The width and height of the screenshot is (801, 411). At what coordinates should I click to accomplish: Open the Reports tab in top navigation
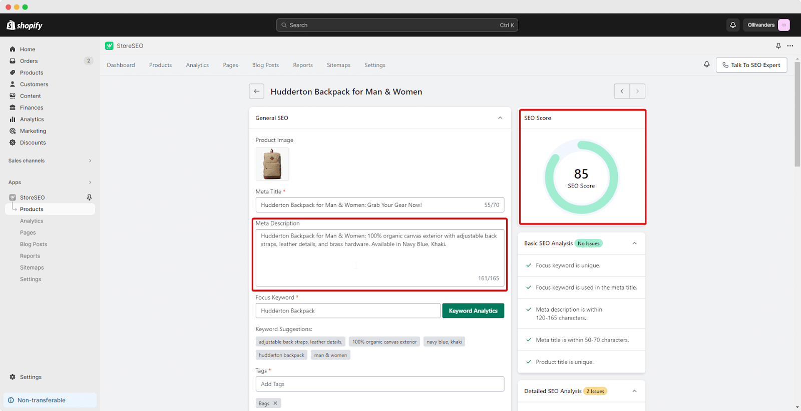coord(303,65)
